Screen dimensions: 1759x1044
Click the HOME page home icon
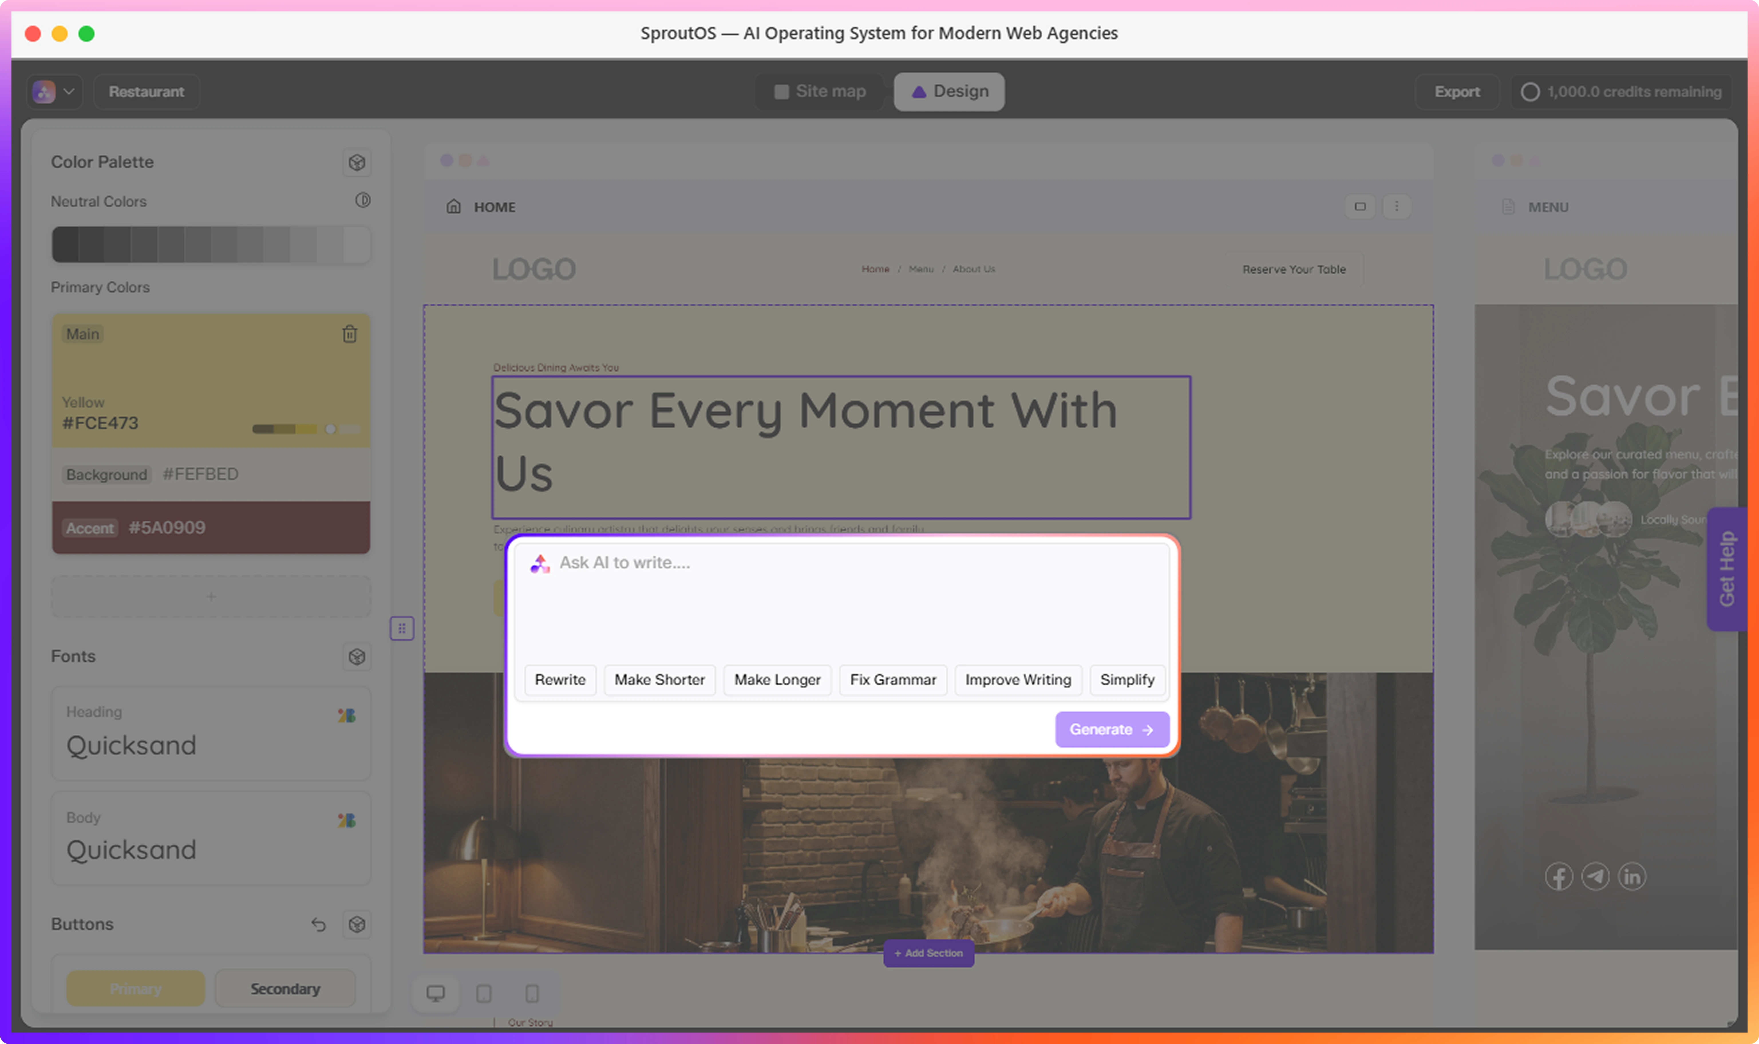coord(454,206)
